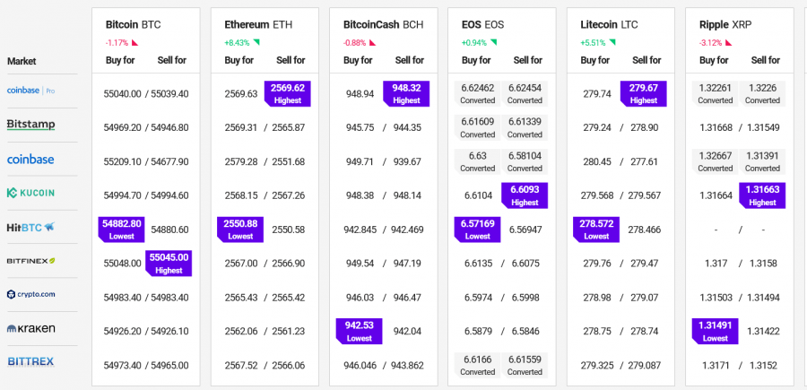Screen dimensions: 807x390
Task: Click BitcoinCash sell price 943.862
Action: (408, 365)
